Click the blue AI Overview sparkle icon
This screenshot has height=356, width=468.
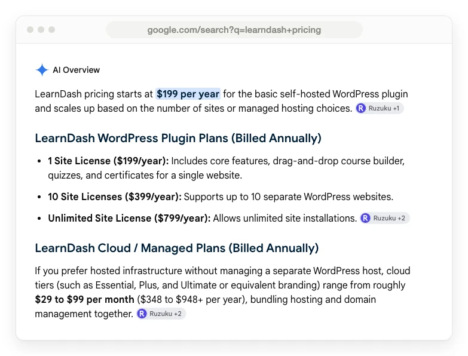pyautogui.click(x=42, y=70)
